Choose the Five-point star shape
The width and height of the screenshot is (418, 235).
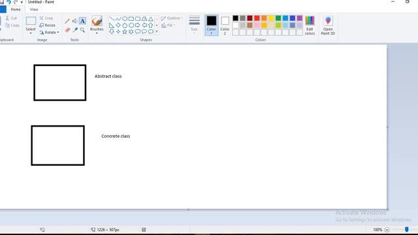[x=125, y=32]
